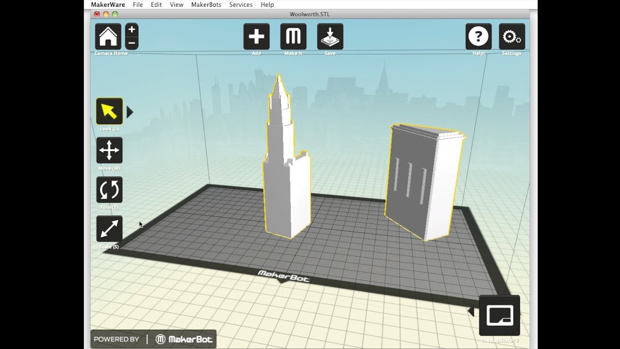
Task: Zoom out with the minus button
Action: pyautogui.click(x=132, y=43)
